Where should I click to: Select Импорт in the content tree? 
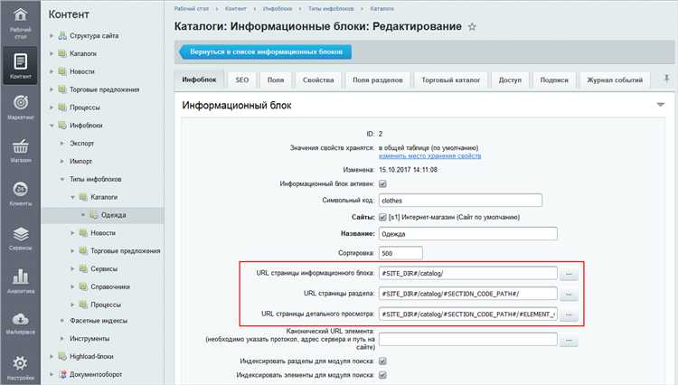80,161
